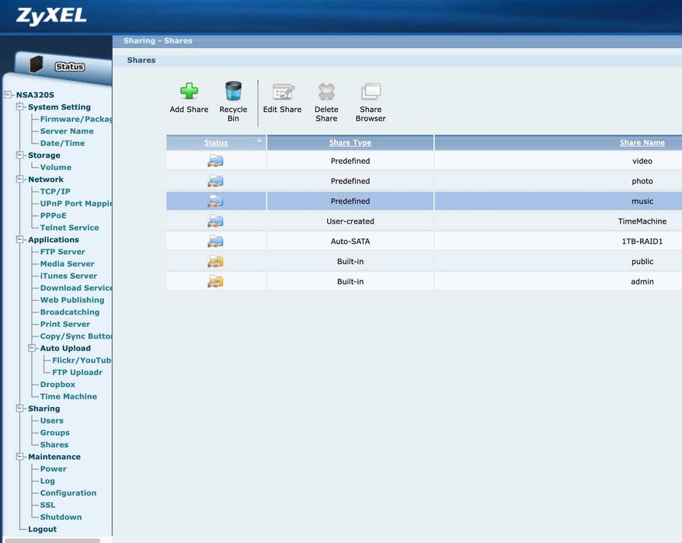Collapse the Auto Upload tree node
The image size is (682, 543).
(32, 348)
